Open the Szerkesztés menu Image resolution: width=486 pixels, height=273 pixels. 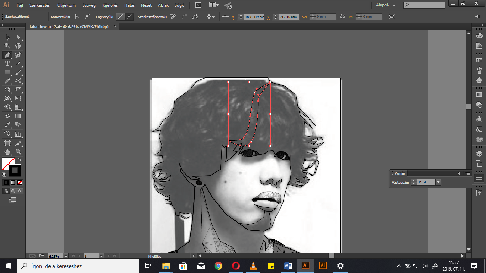click(39, 5)
